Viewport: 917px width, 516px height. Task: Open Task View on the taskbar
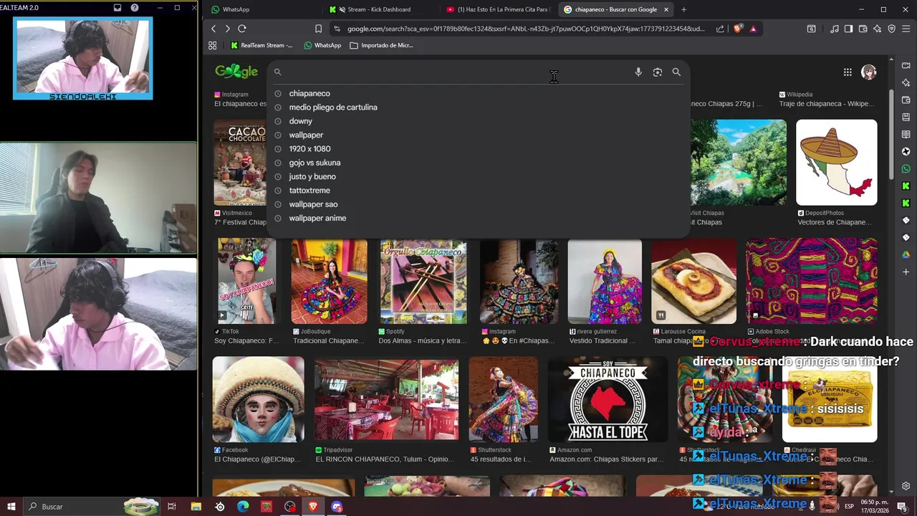(172, 507)
